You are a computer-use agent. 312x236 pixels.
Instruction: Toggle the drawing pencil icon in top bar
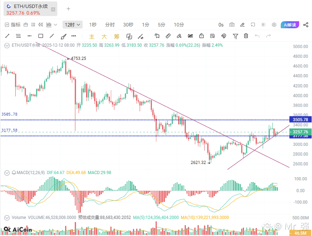(242, 25)
